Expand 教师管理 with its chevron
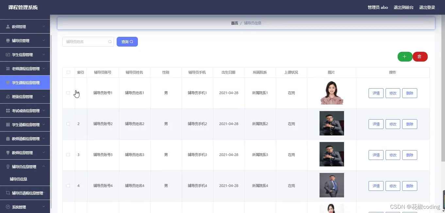The width and height of the screenshot is (445, 213). click(x=44, y=27)
